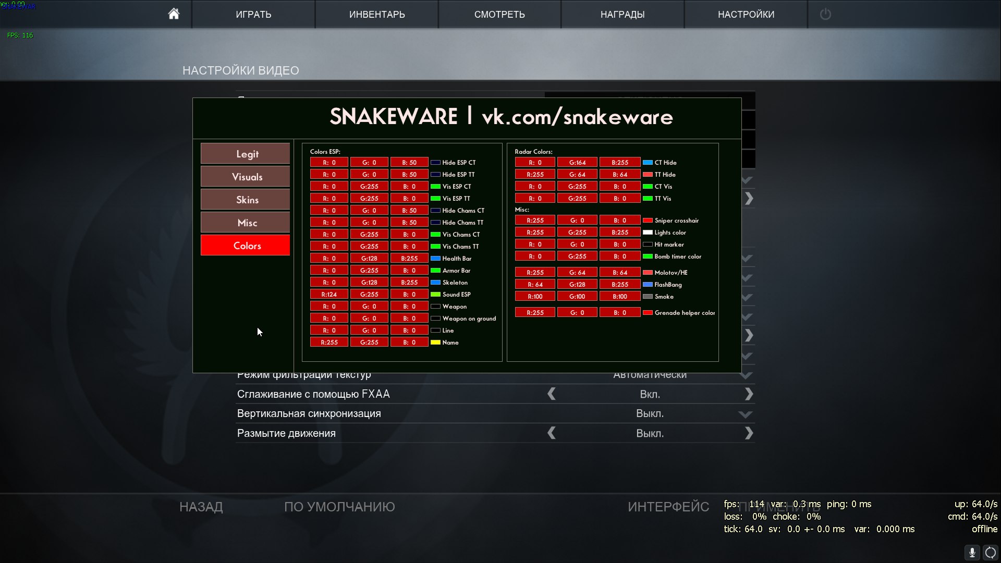Adjust B:255 value for Health Bar
1001x563 pixels.
coord(409,259)
